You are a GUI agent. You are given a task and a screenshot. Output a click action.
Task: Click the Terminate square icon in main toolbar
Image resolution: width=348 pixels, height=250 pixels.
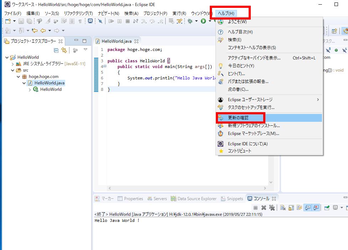[x=128, y=21]
